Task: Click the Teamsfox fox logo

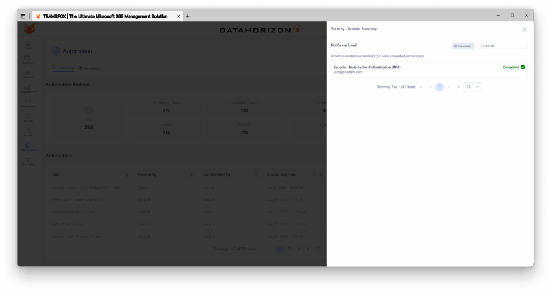Action: point(29,28)
